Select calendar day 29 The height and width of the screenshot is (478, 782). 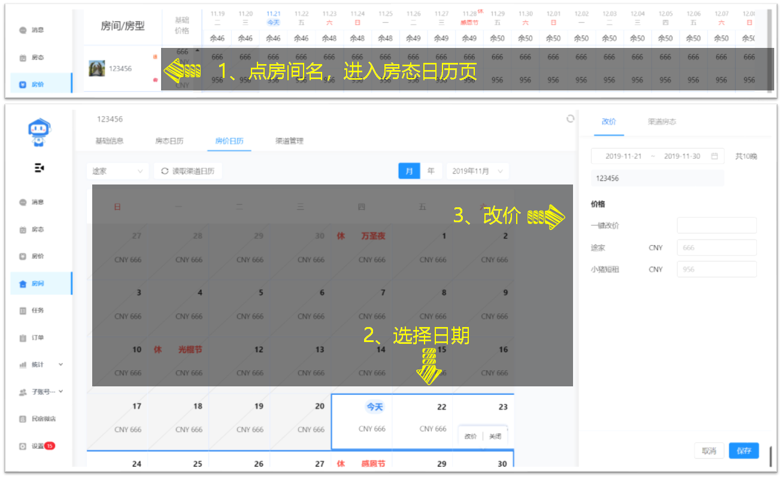(423, 459)
